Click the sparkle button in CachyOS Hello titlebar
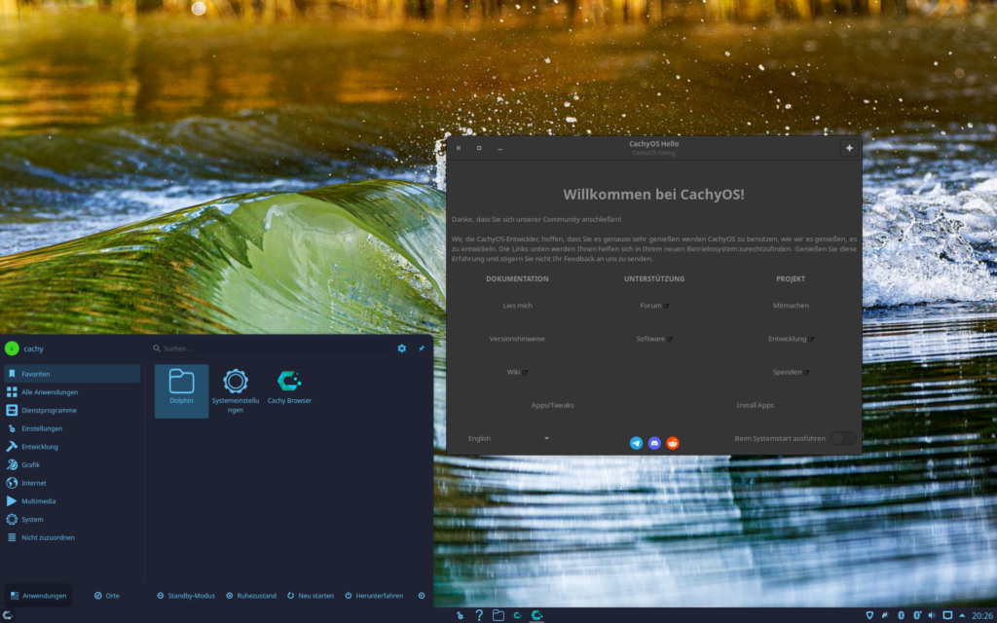997x623 pixels. [849, 148]
